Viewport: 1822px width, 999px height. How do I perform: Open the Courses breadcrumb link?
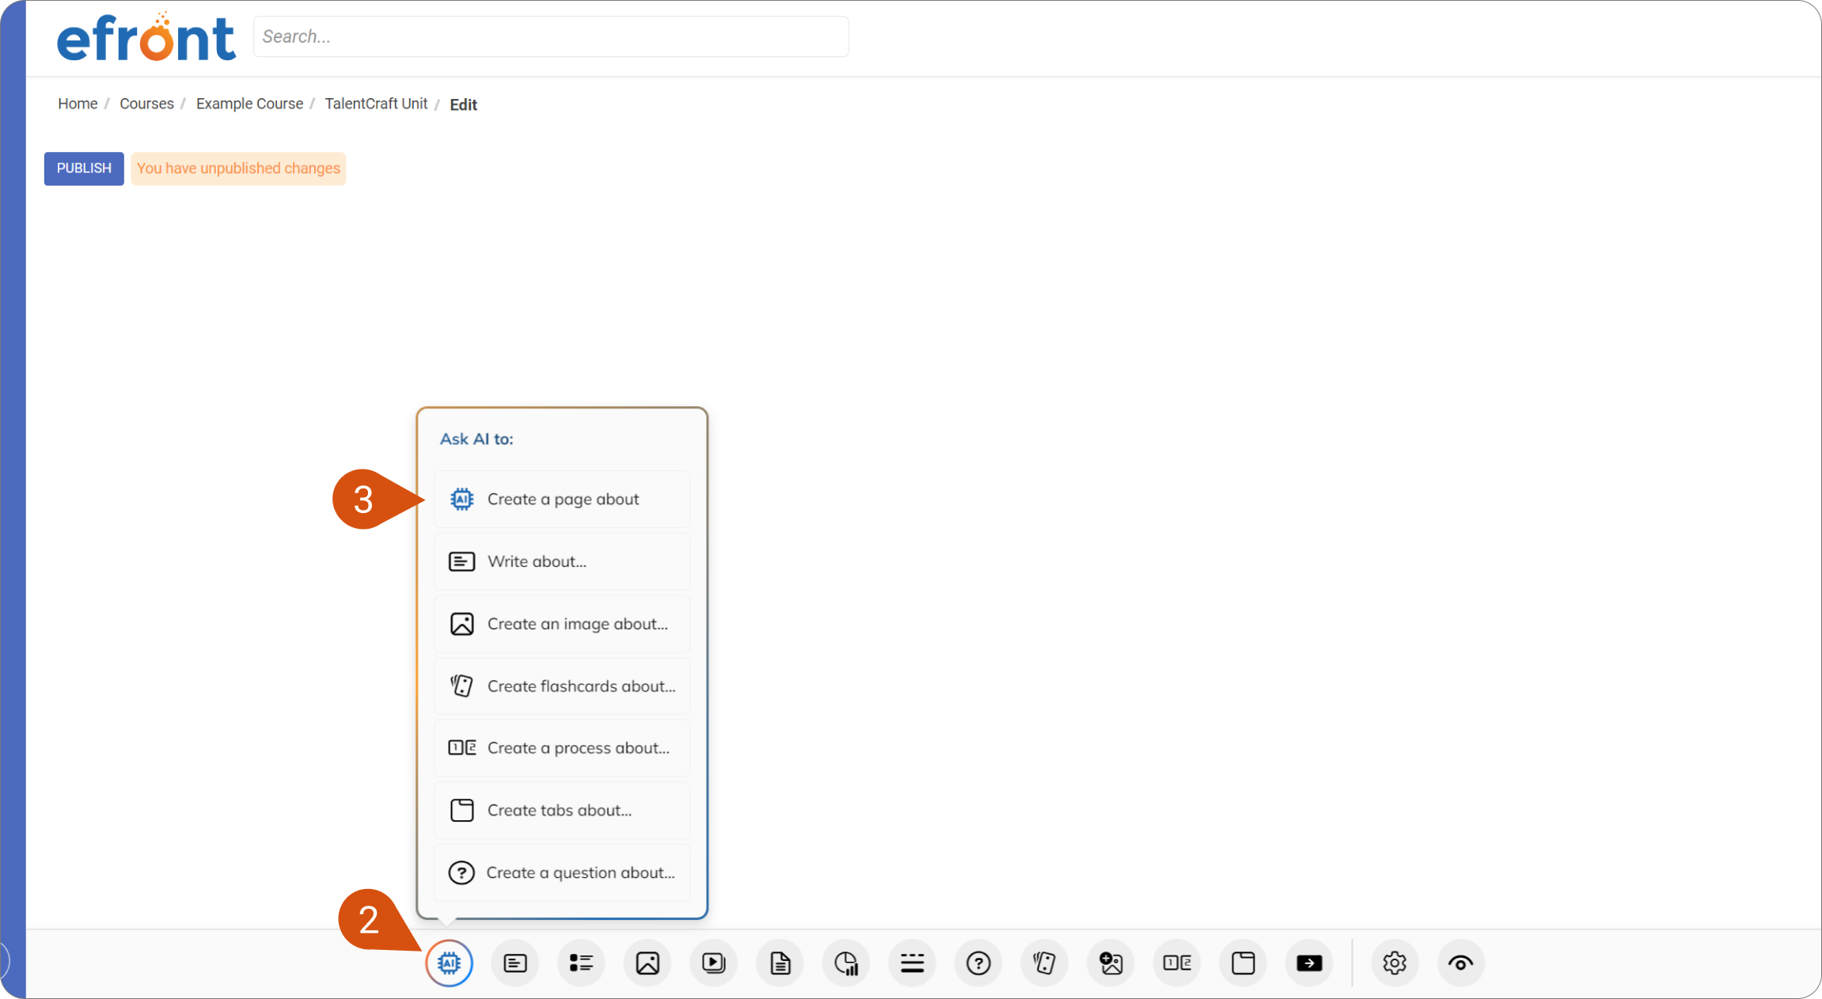pos(146,104)
